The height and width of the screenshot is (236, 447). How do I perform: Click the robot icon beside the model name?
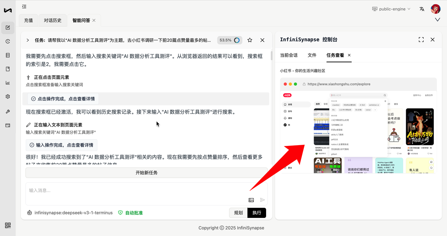pos(30,213)
